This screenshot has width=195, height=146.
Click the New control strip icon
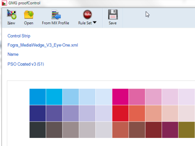12,14
